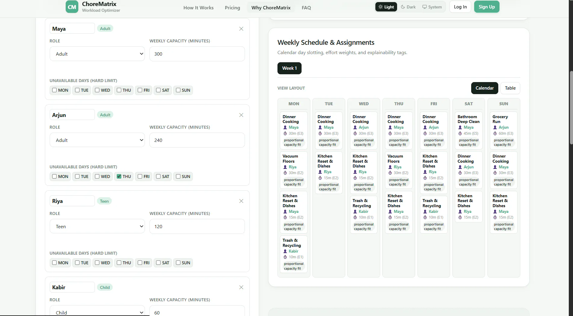This screenshot has height=316, width=573.
Task: Remove Arjun with the X icon
Action: pos(241,115)
